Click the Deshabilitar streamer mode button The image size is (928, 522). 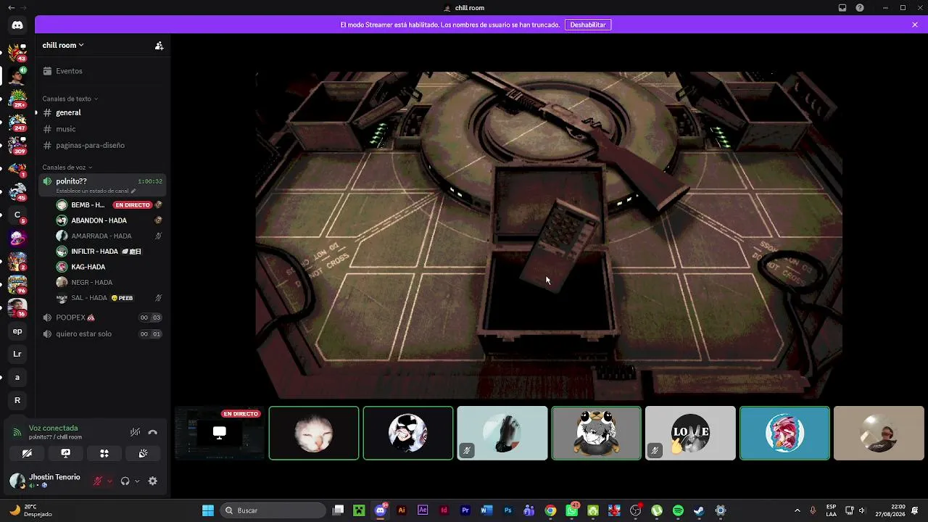pyautogui.click(x=588, y=25)
